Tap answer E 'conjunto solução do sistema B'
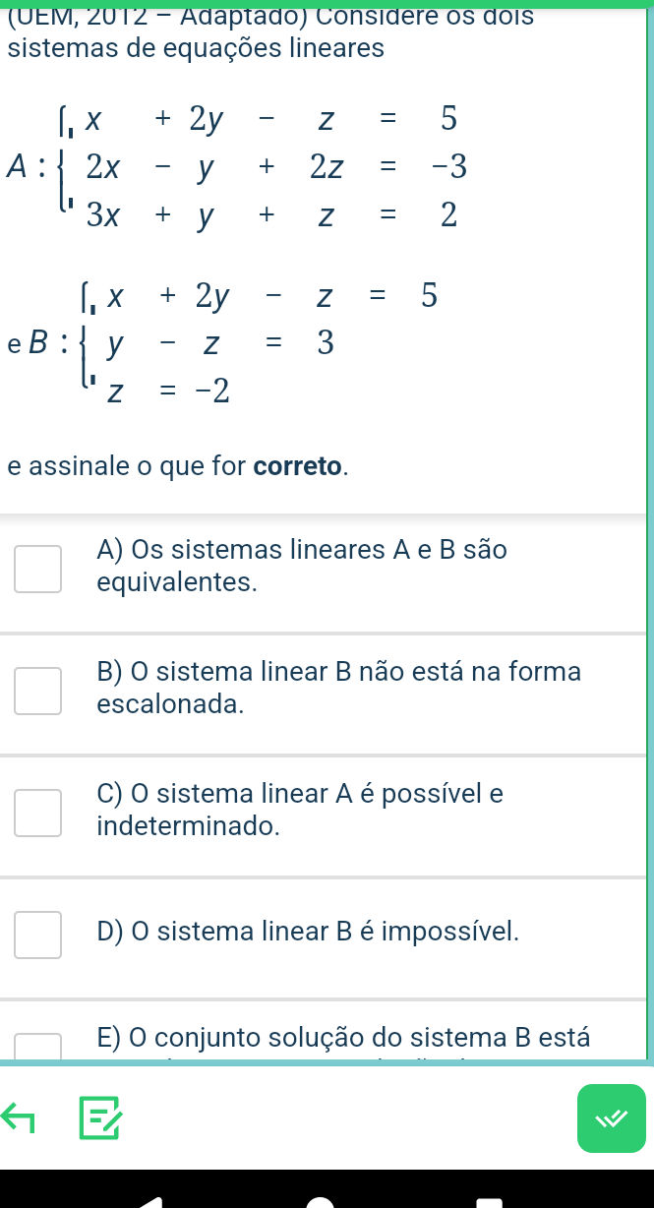This screenshot has height=1208, width=654. click(342, 1037)
